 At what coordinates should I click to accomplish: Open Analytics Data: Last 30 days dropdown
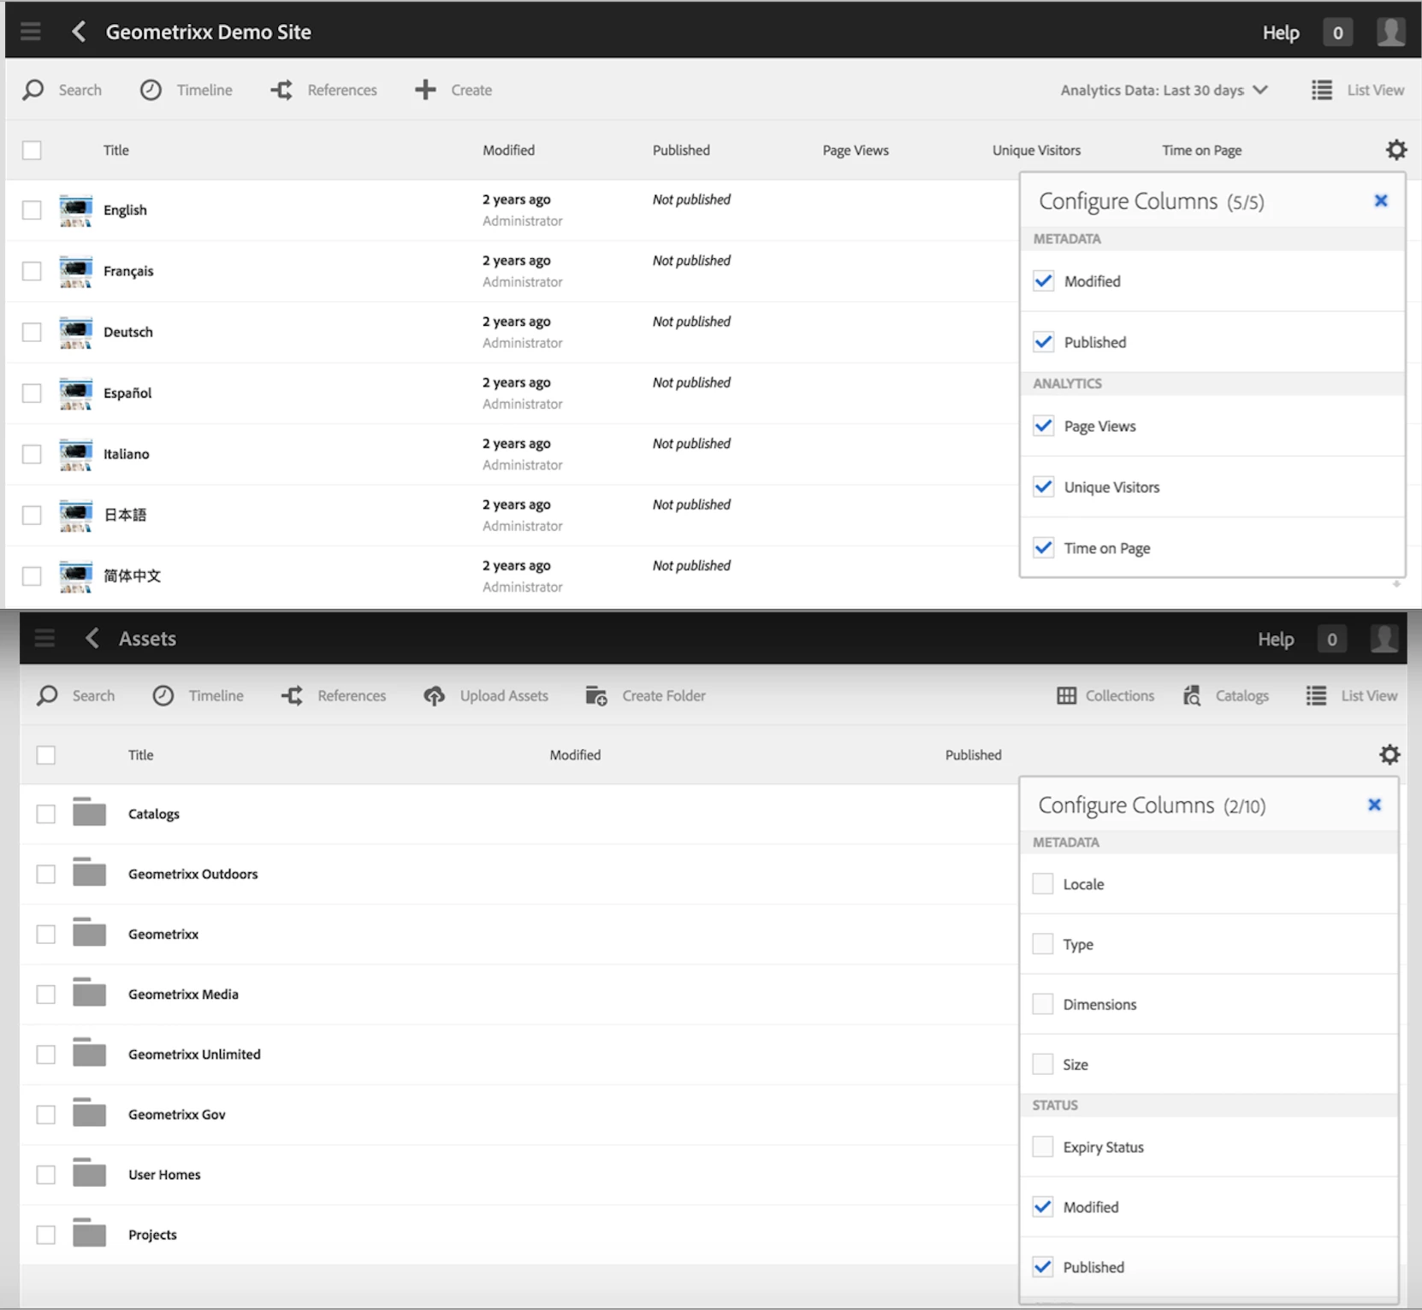click(x=1164, y=90)
